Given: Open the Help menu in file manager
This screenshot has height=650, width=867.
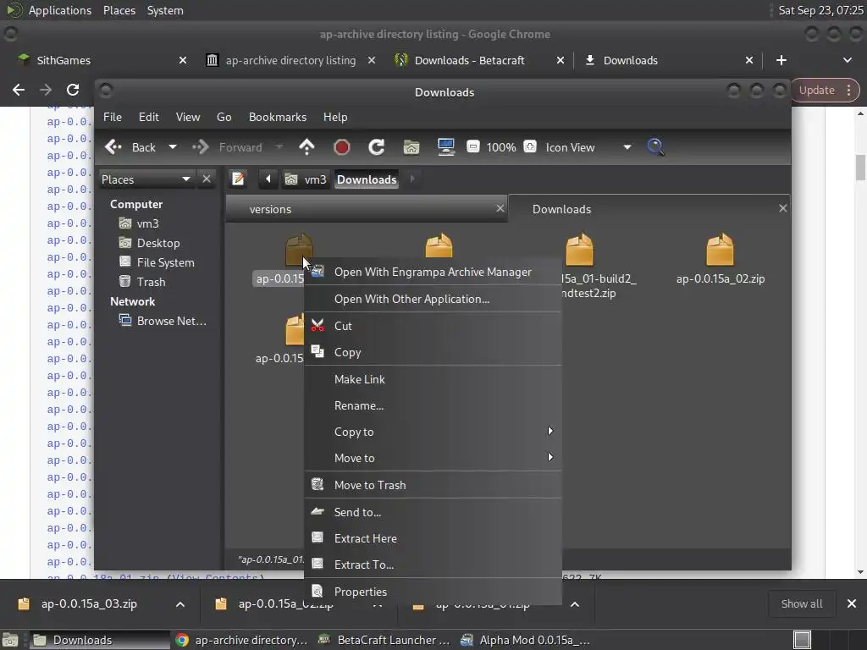Looking at the screenshot, I should [x=335, y=117].
